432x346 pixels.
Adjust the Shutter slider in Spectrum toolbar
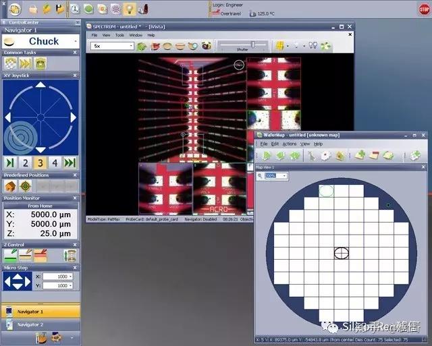(253, 44)
